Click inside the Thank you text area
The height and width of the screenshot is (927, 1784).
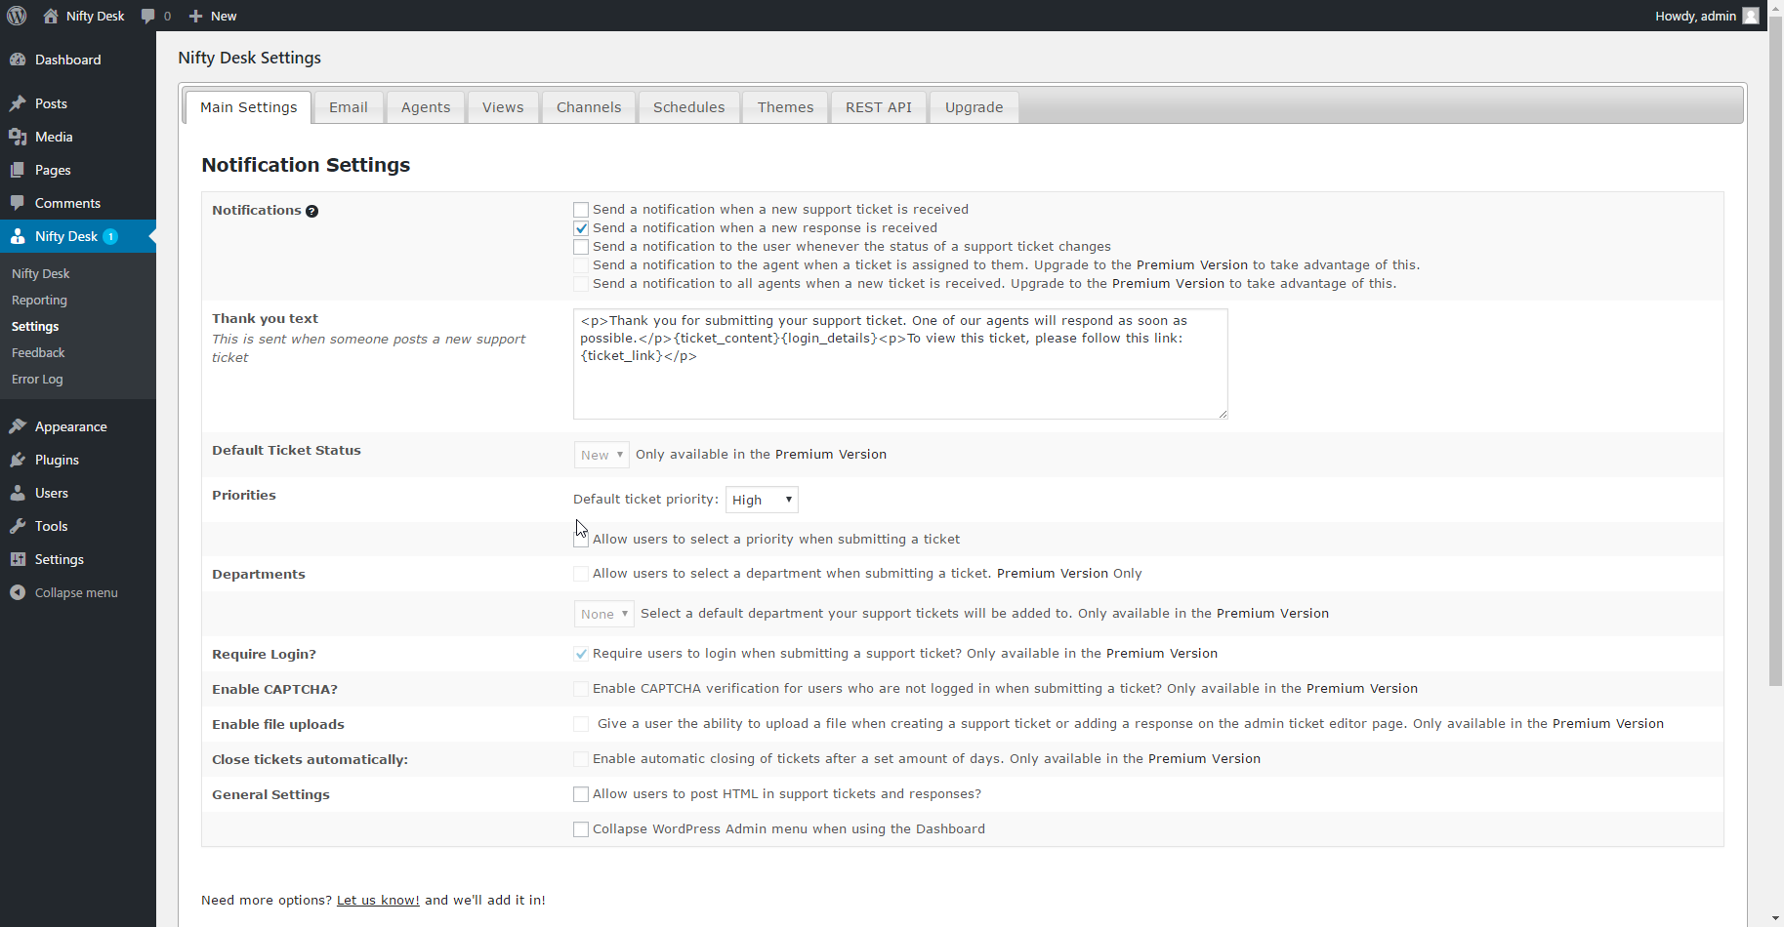pyautogui.click(x=900, y=364)
